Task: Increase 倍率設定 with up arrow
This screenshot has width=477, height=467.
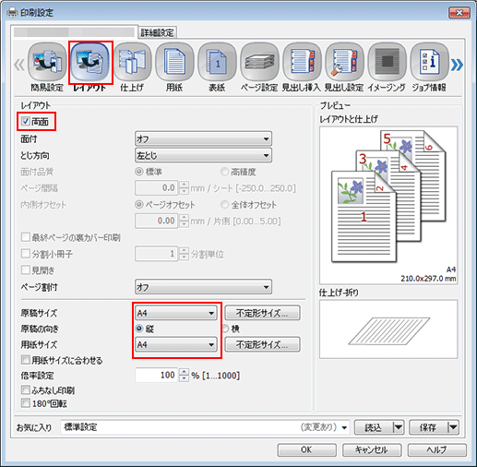Action: click(184, 372)
